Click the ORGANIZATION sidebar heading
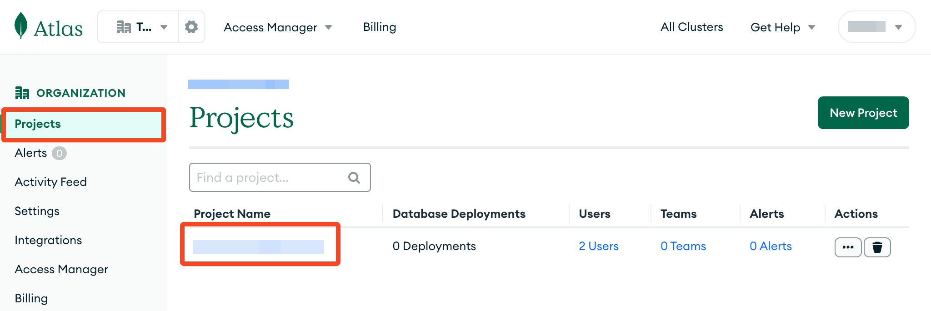 point(81,93)
